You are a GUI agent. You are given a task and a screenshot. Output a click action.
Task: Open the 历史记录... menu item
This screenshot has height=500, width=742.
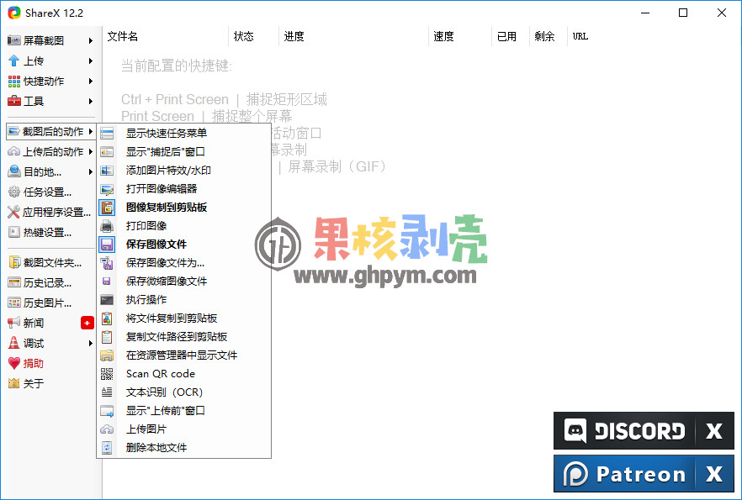[51, 282]
